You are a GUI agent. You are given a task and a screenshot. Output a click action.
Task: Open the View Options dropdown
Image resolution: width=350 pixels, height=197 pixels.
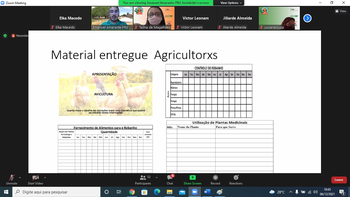pyautogui.click(x=231, y=3)
